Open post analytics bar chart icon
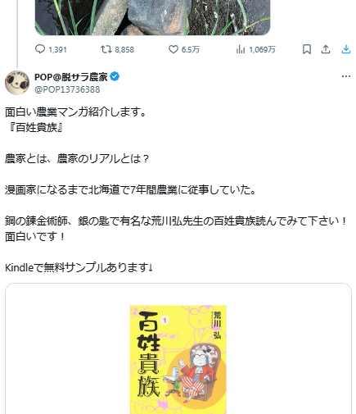 [x=241, y=49]
